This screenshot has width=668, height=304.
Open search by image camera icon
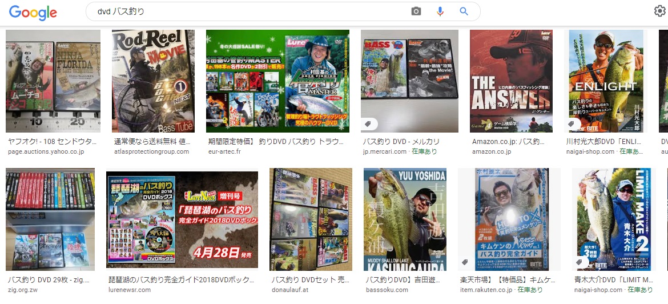pos(416,11)
